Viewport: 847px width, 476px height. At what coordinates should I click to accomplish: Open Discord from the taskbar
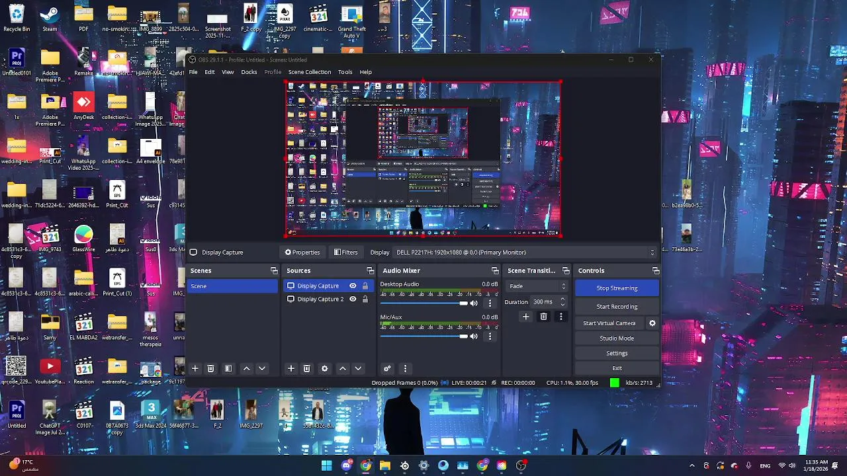click(x=346, y=465)
